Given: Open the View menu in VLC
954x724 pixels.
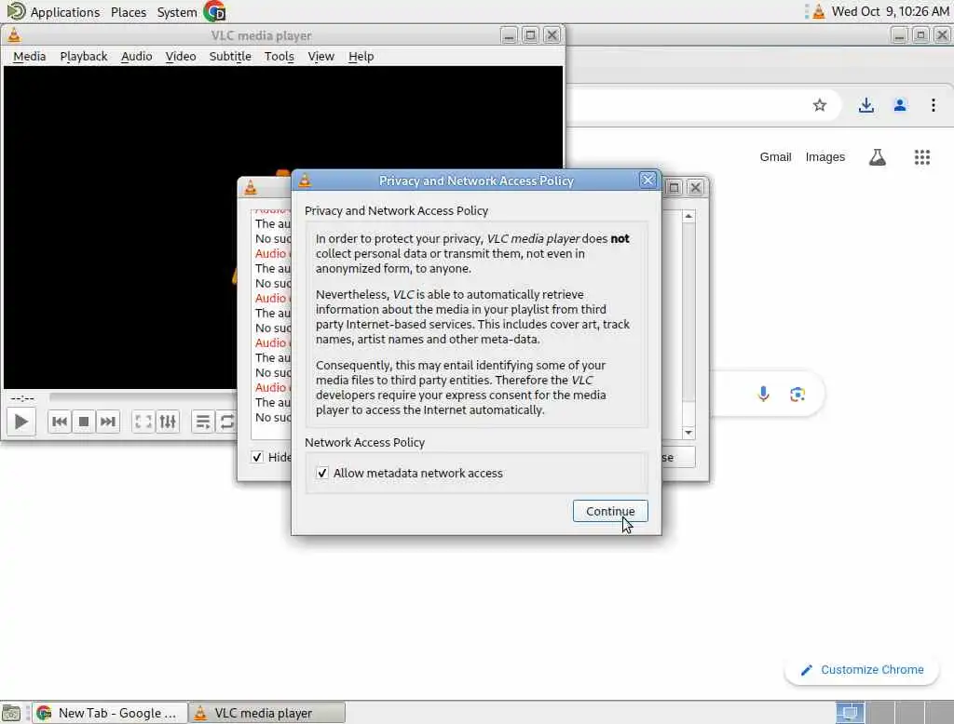Looking at the screenshot, I should tap(320, 56).
